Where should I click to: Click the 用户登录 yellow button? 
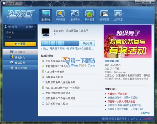coord(20,44)
